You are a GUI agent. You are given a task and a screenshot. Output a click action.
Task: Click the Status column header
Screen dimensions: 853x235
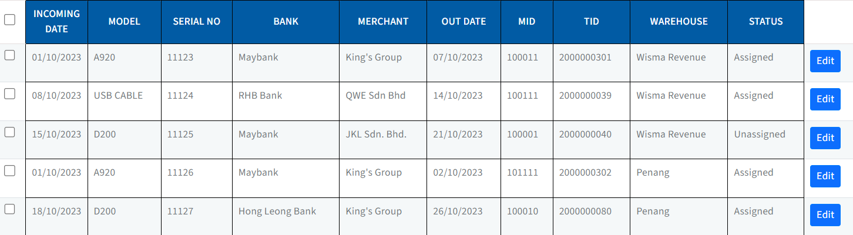pos(765,21)
